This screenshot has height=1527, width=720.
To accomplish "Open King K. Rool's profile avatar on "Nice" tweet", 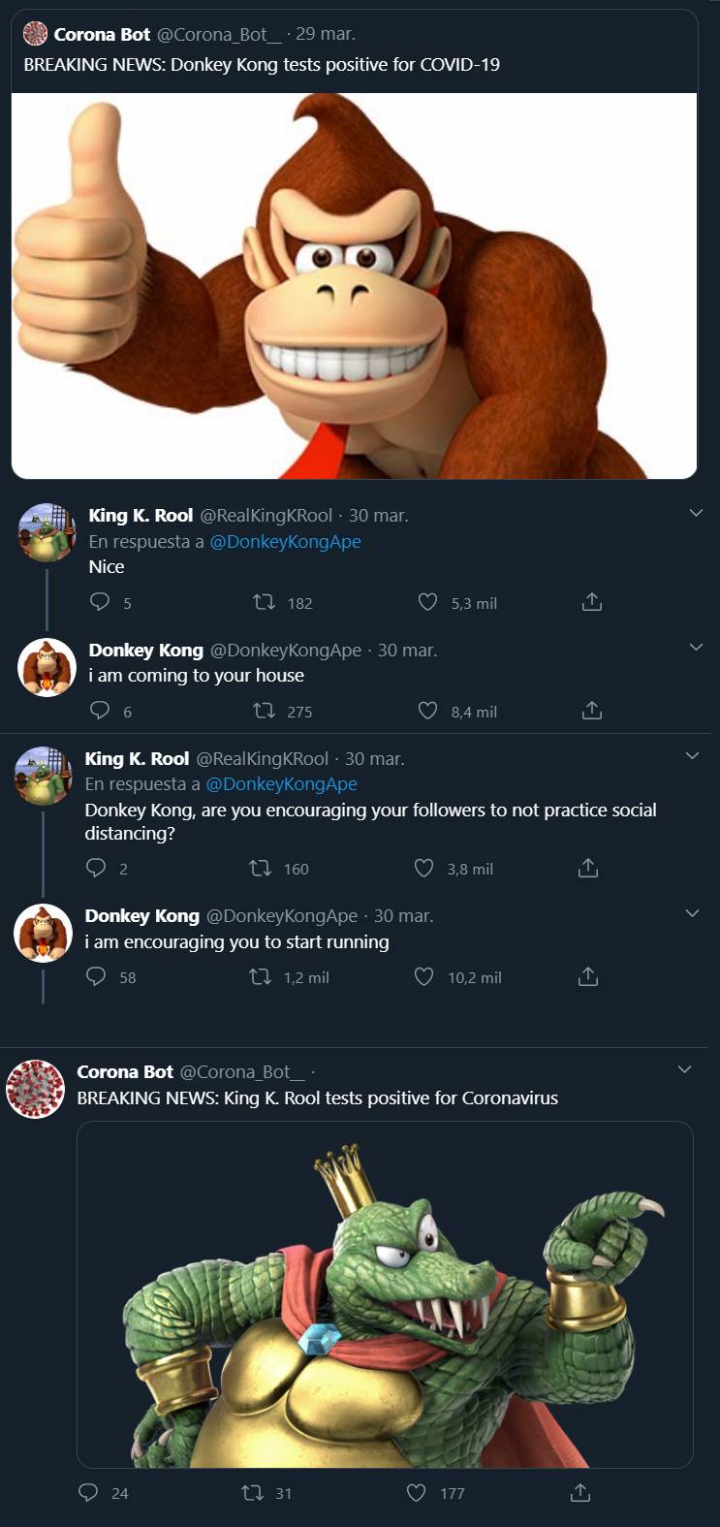I will 47,532.
